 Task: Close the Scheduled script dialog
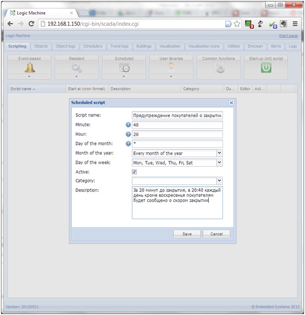[231, 103]
